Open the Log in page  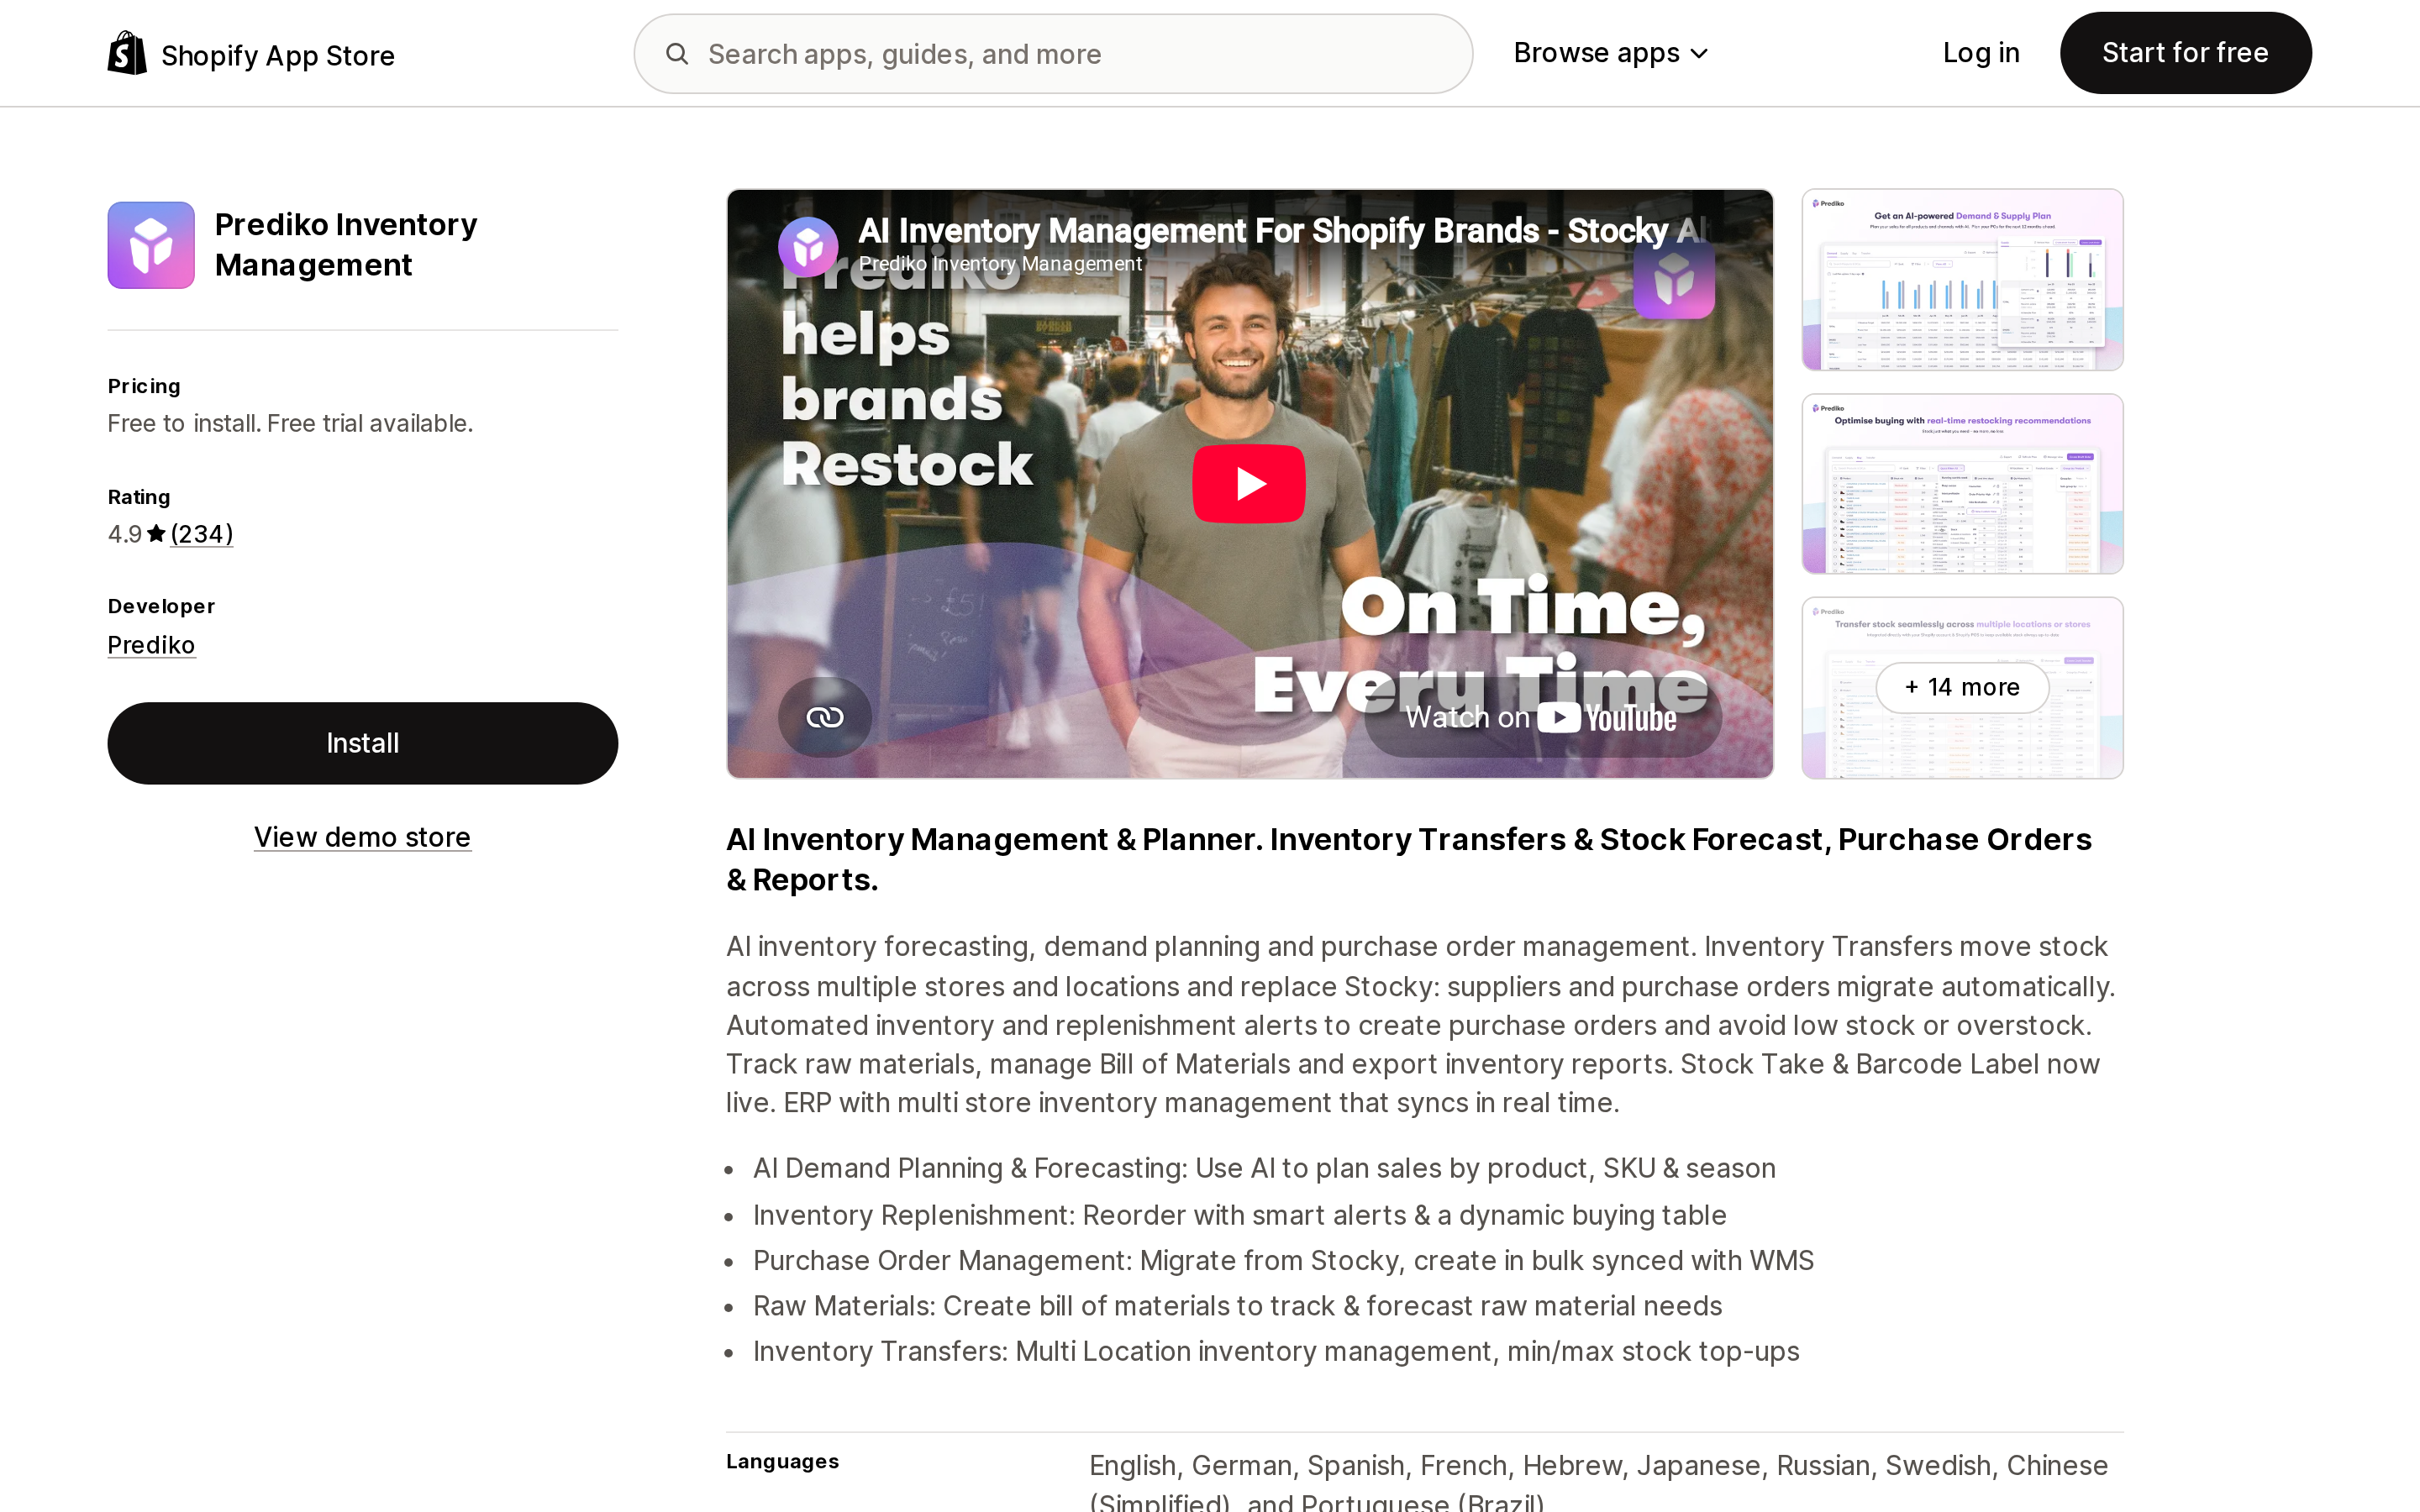[x=1980, y=53]
